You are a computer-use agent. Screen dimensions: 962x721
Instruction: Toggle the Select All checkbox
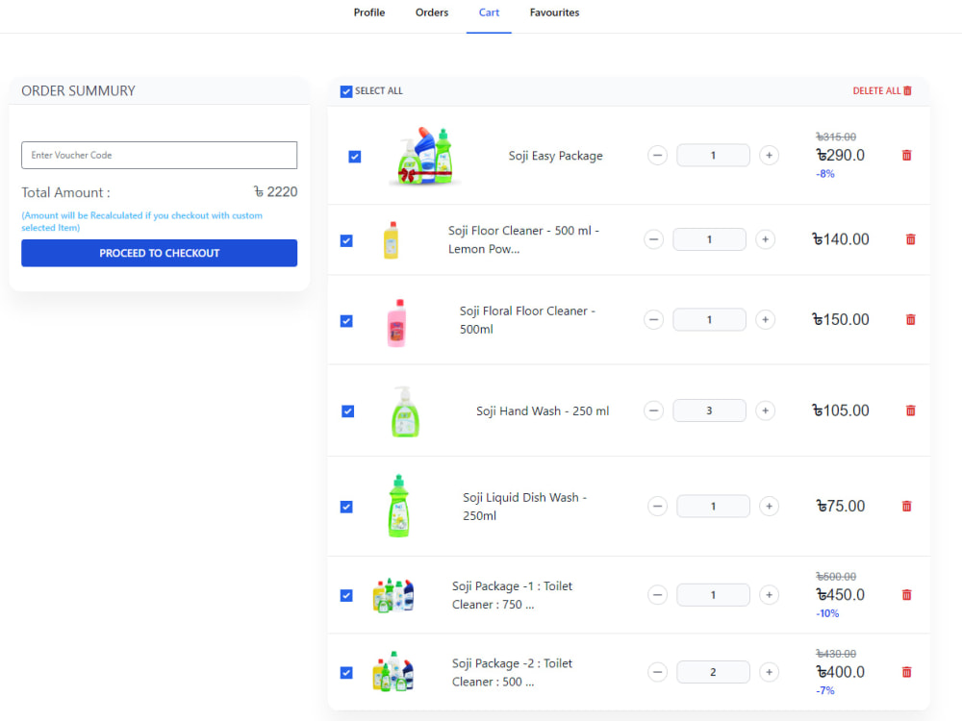pyautogui.click(x=346, y=91)
